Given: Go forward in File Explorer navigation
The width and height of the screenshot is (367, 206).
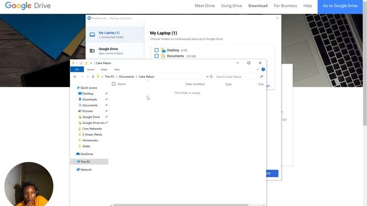Looking at the screenshot, I should (x=82, y=77).
